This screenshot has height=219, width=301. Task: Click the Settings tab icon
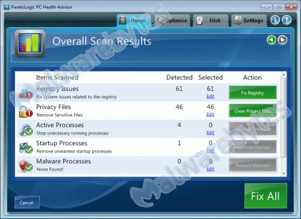[237, 21]
